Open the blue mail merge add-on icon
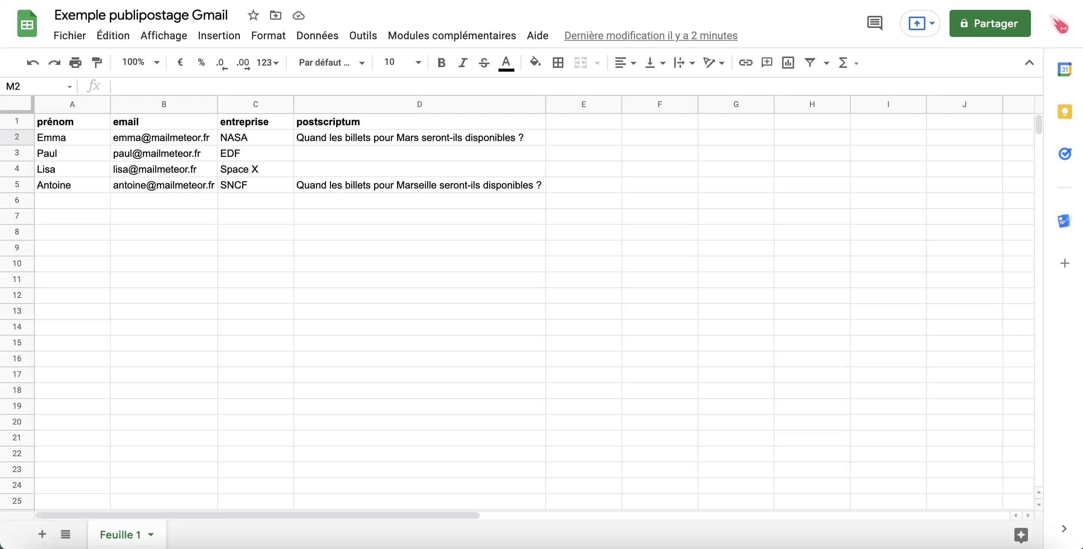Screen dimensions: 1083x549 (1064, 221)
